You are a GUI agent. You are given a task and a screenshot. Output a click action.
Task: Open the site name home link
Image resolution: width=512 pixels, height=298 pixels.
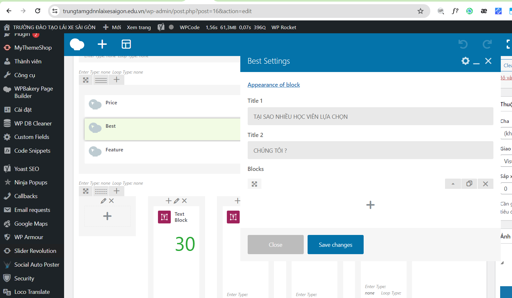50,27
